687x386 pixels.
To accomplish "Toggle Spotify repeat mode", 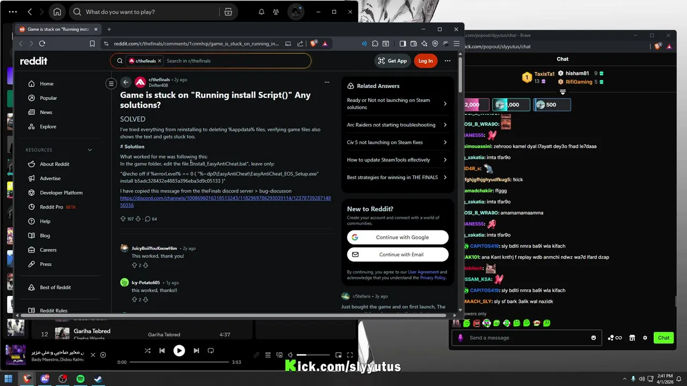I will 211,351.
